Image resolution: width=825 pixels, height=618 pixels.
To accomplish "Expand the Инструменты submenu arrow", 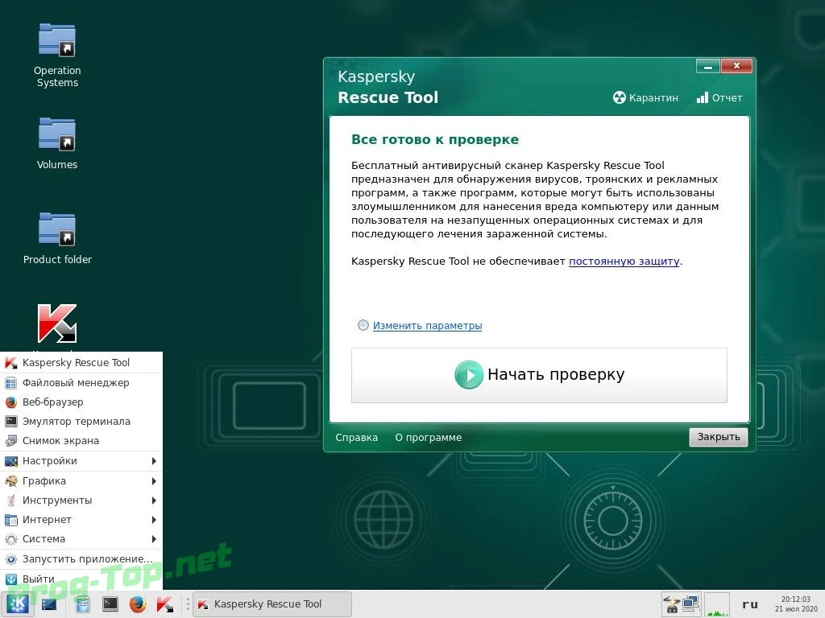I will 154,501.
